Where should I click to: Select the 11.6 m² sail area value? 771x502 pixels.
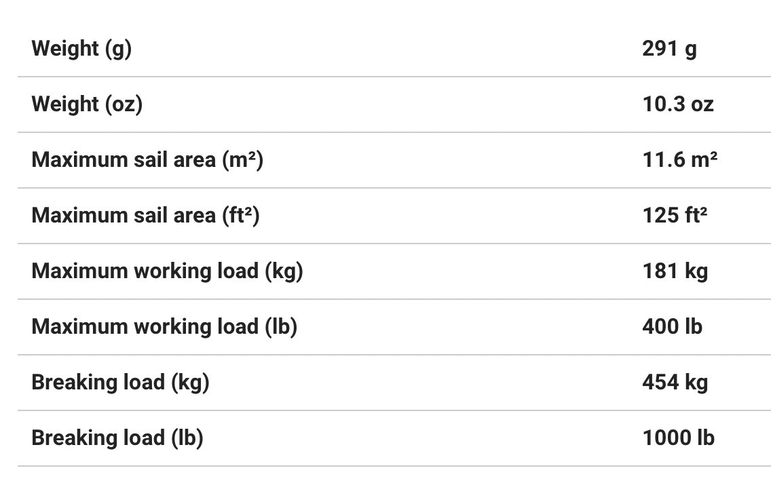[x=680, y=160]
